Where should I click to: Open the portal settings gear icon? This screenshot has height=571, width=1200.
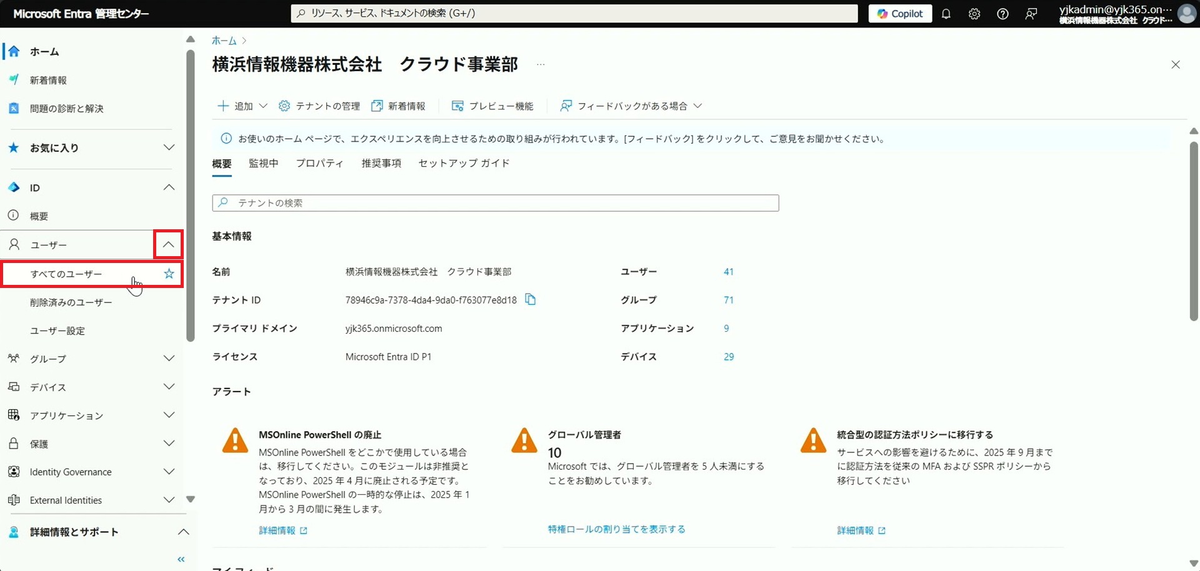point(974,14)
